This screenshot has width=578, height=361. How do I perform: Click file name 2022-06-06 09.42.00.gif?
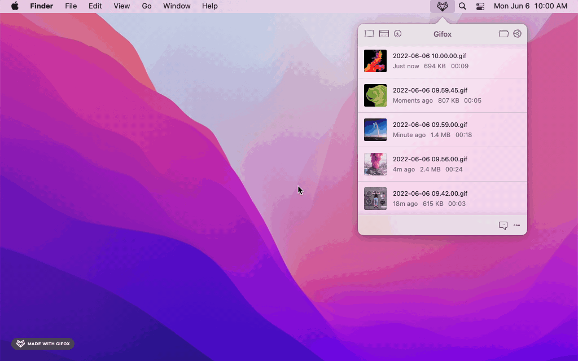pos(430,193)
